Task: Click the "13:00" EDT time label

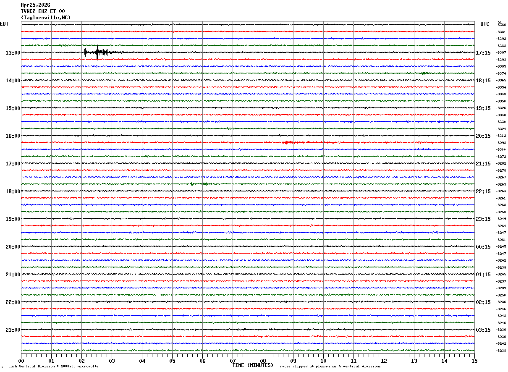Action: coord(13,53)
